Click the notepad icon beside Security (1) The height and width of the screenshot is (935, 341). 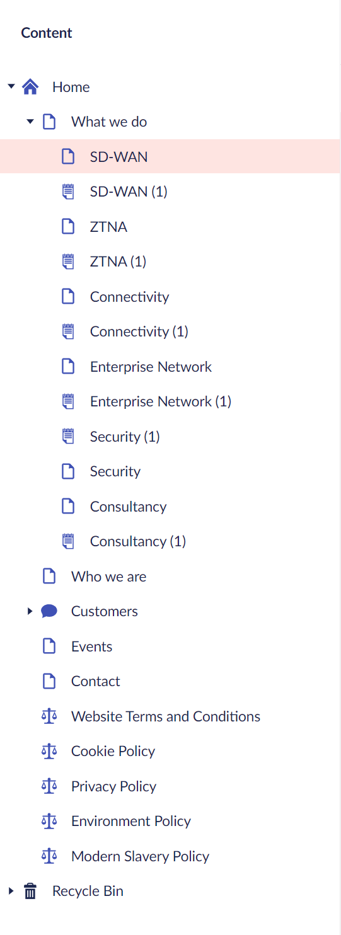pyautogui.click(x=68, y=437)
